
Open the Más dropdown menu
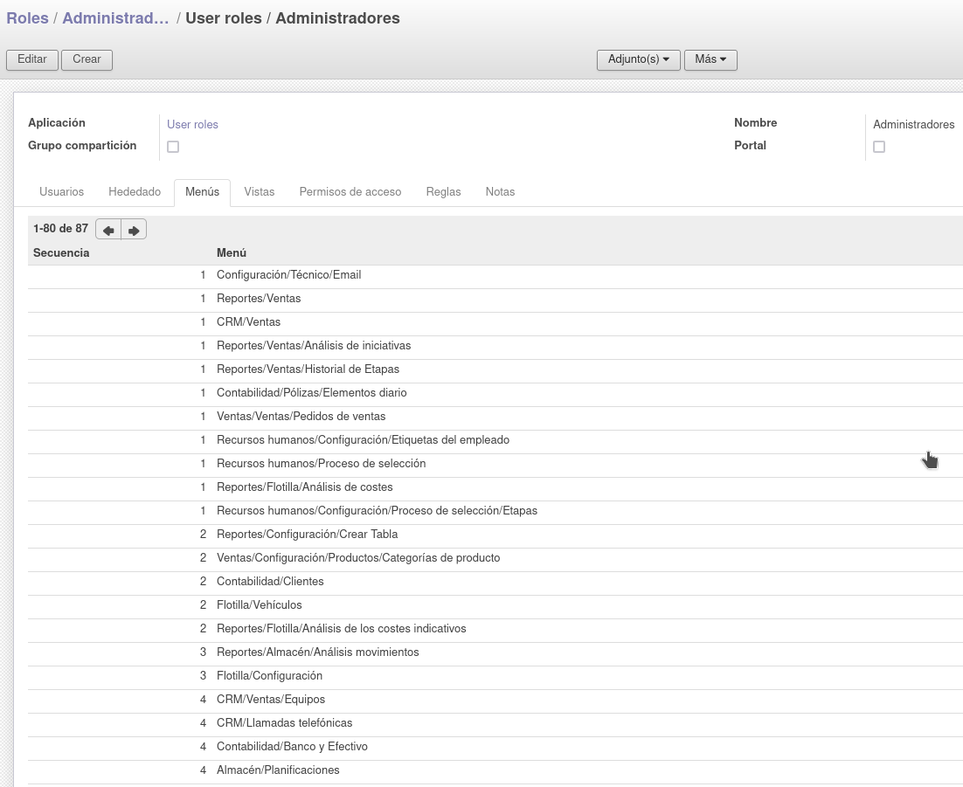[x=710, y=59]
